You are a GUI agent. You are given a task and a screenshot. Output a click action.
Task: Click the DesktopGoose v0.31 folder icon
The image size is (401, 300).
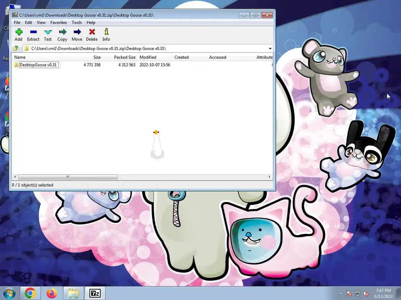click(16, 65)
